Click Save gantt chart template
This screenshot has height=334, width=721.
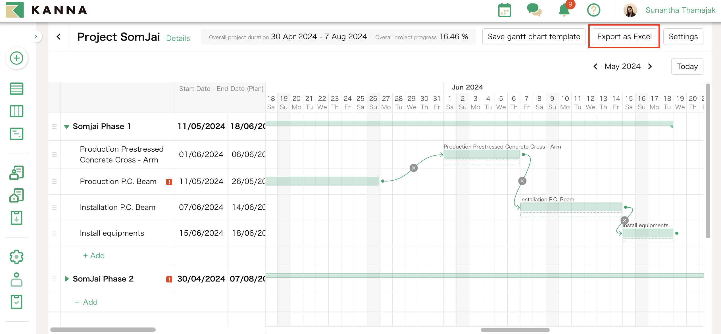534,36
